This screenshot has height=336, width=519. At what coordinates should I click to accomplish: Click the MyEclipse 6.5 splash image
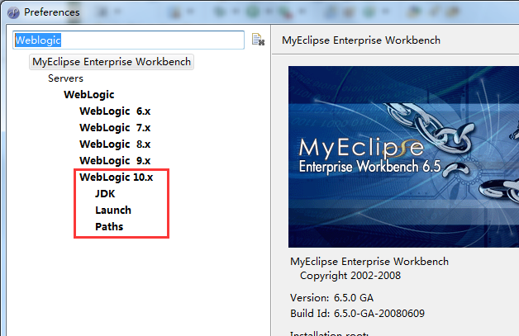[403, 157]
